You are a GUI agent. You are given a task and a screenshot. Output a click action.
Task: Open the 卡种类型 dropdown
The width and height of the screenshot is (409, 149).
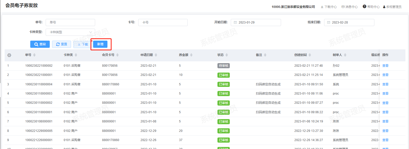click(x=70, y=32)
